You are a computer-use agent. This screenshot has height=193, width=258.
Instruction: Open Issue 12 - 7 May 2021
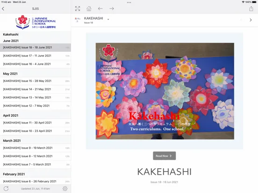(36, 106)
